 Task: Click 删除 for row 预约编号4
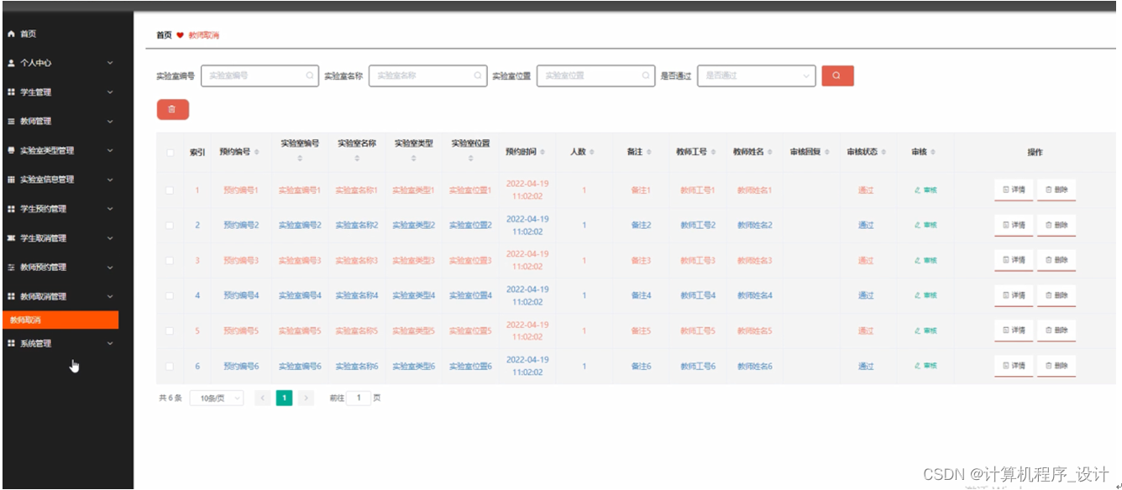coord(1056,295)
